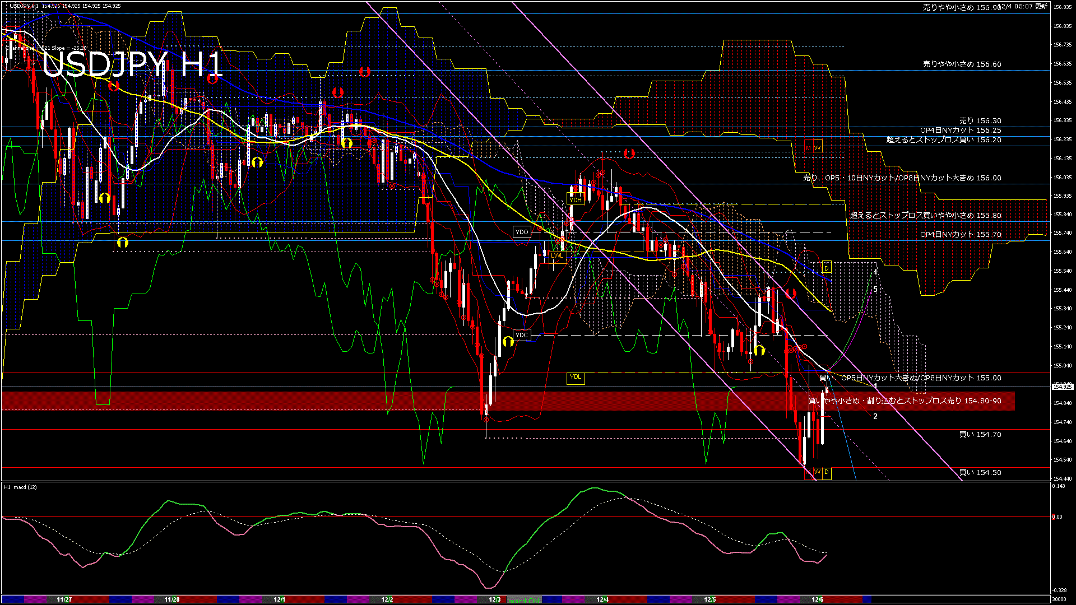
Task: Click the yellow omega icon near the 156.14 level
Action: tap(257, 162)
